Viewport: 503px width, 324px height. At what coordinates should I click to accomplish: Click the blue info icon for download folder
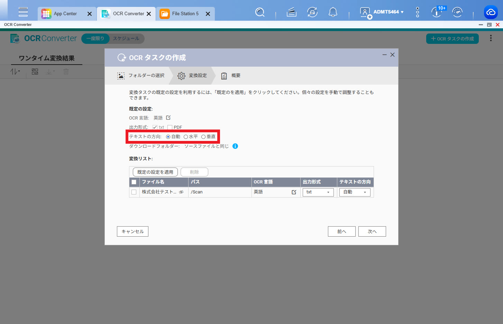pos(235,146)
